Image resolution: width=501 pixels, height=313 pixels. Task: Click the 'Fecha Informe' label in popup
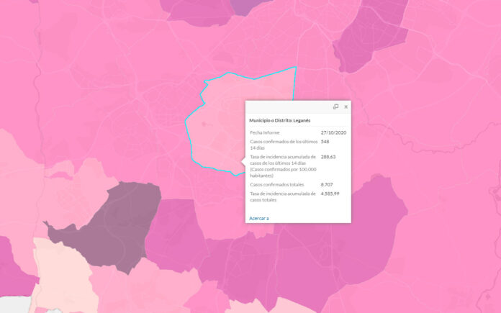263,133
